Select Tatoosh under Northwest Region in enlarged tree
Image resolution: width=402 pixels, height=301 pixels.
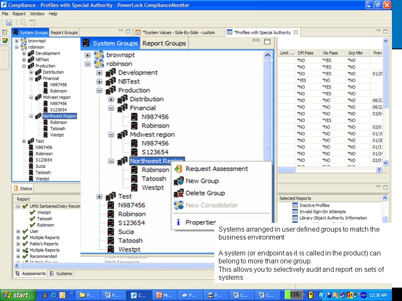154,179
